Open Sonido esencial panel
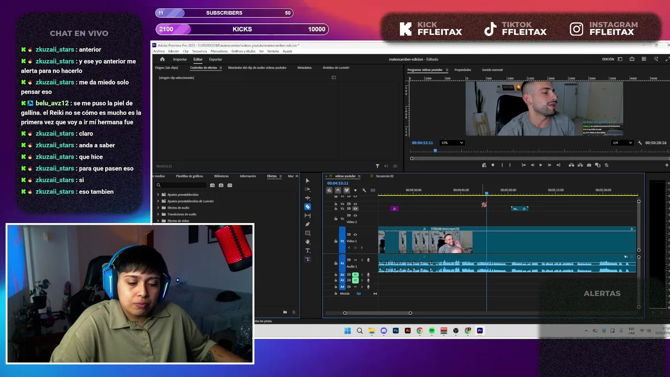The height and width of the screenshot is (377, 670). click(x=492, y=70)
